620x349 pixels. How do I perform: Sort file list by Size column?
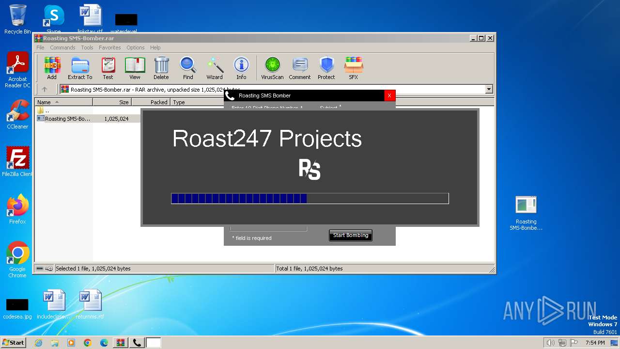(x=112, y=102)
